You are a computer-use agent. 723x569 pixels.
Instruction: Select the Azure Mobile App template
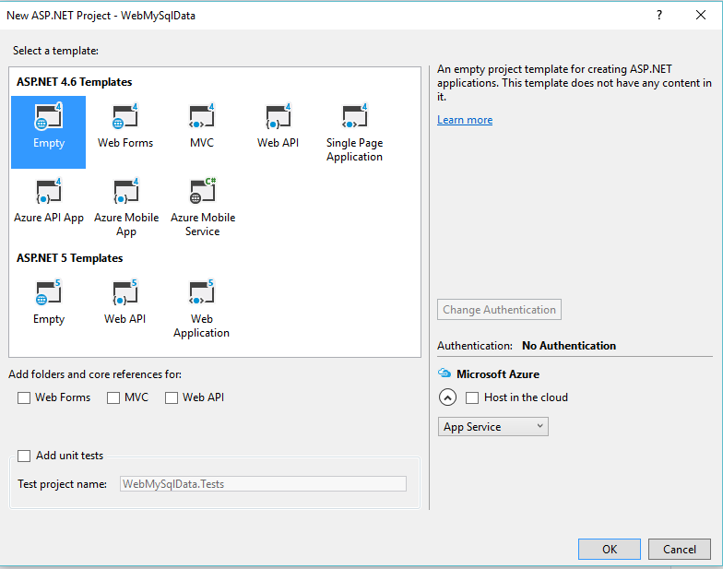[125, 194]
